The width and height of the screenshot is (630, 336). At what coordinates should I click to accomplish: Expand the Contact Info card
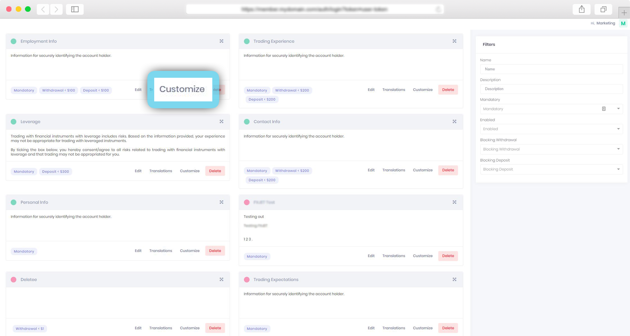pos(454,122)
